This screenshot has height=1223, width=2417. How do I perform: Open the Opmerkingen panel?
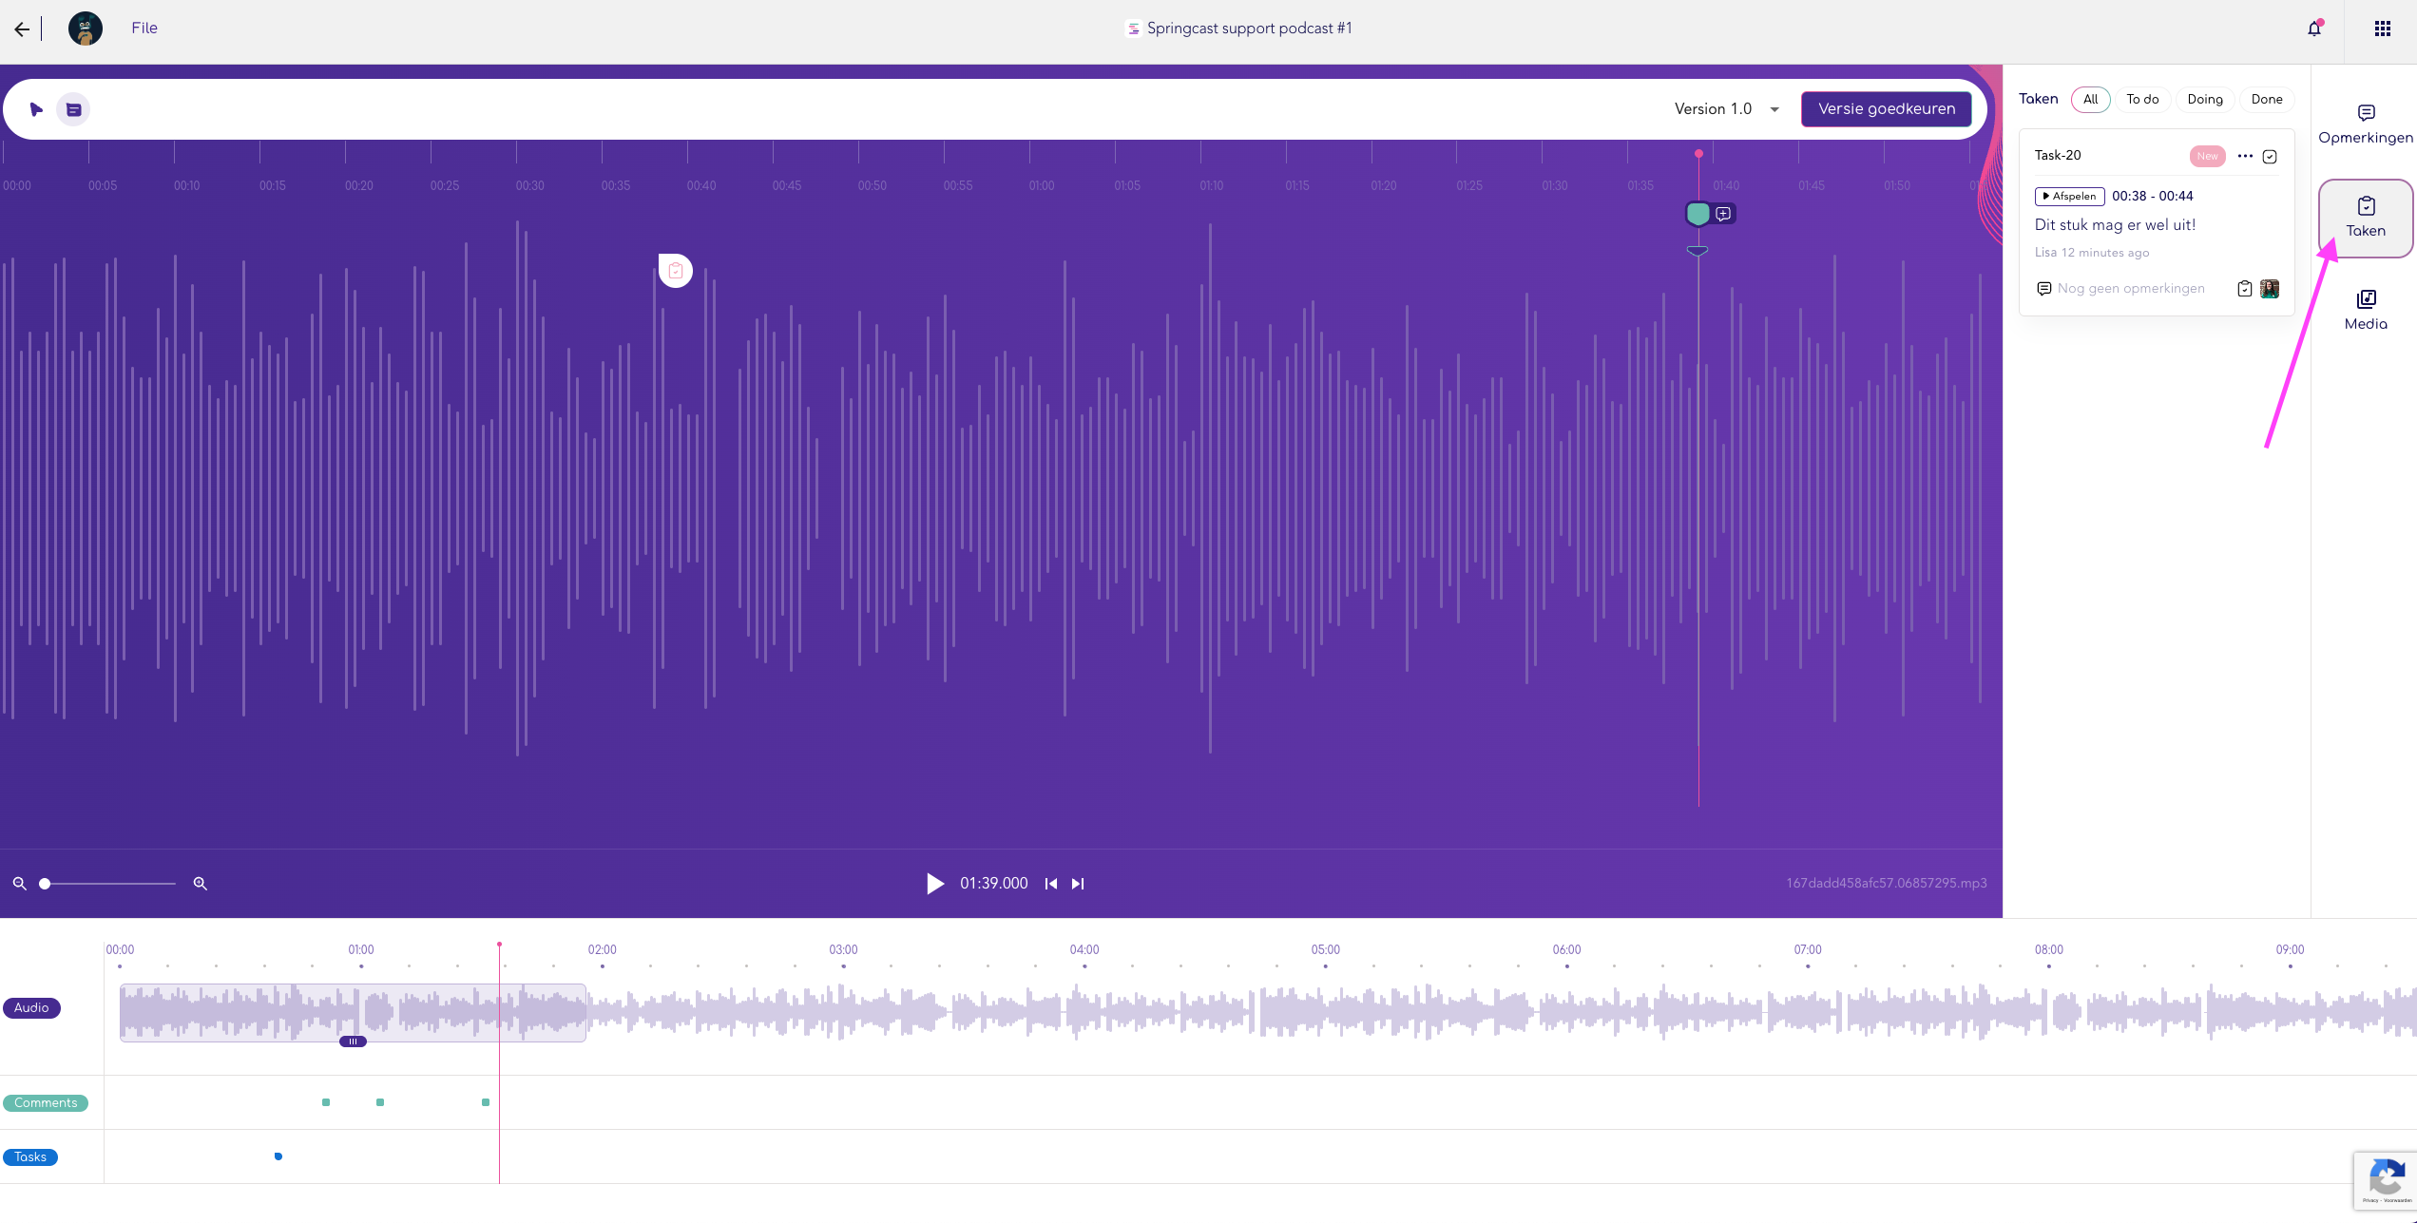tap(2366, 124)
